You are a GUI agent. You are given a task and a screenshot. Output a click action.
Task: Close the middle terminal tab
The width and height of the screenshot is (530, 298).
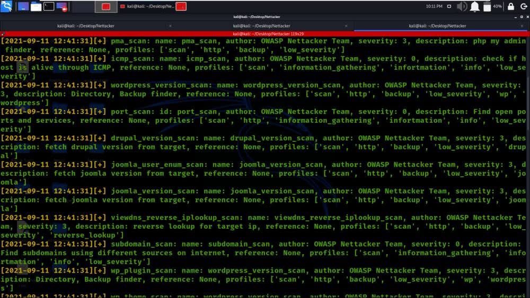[x=346, y=26]
